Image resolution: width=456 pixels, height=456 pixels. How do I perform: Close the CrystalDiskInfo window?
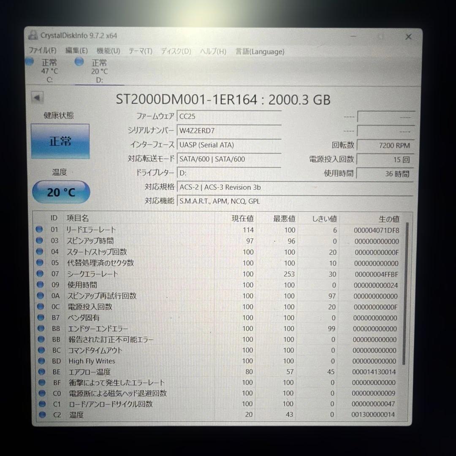coord(408,37)
